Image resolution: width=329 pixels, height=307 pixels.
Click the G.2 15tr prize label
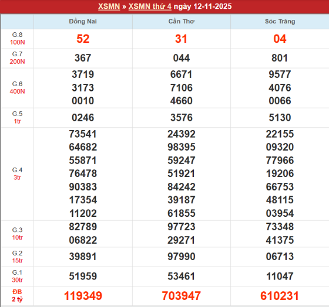(18, 257)
